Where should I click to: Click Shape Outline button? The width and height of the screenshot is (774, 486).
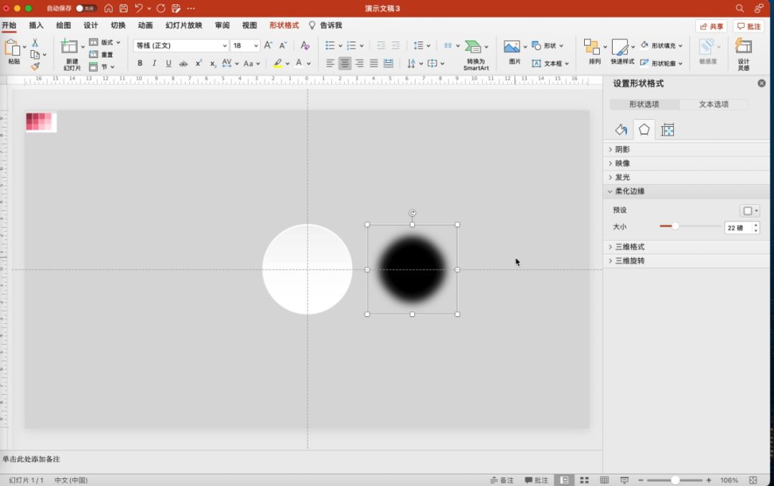click(661, 63)
